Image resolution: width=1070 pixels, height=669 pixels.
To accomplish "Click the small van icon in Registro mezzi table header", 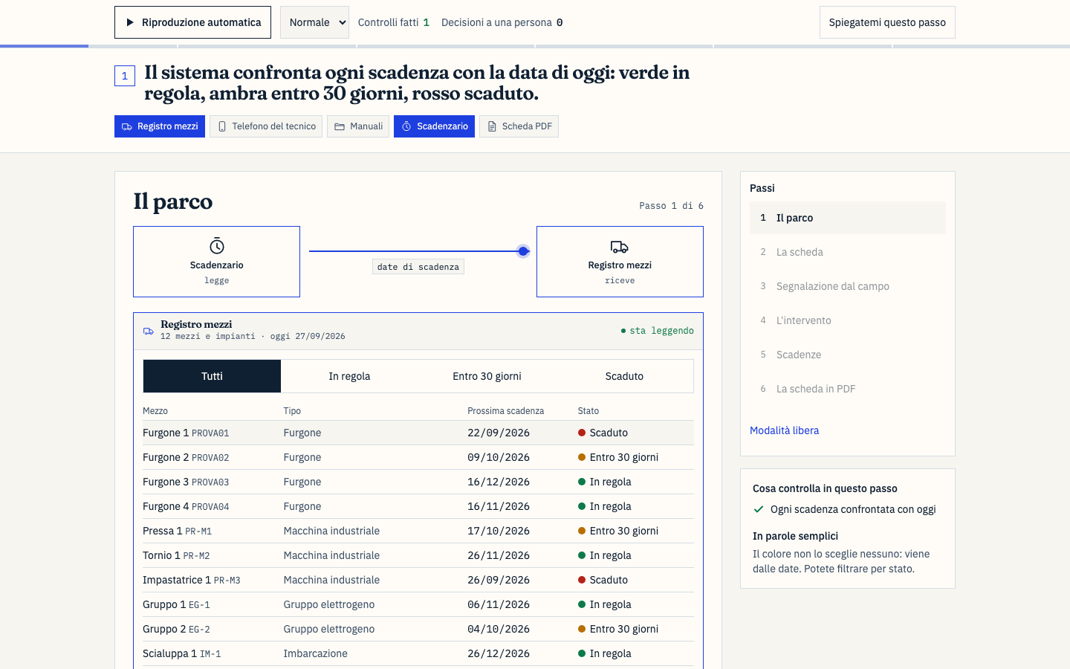I will pos(149,332).
